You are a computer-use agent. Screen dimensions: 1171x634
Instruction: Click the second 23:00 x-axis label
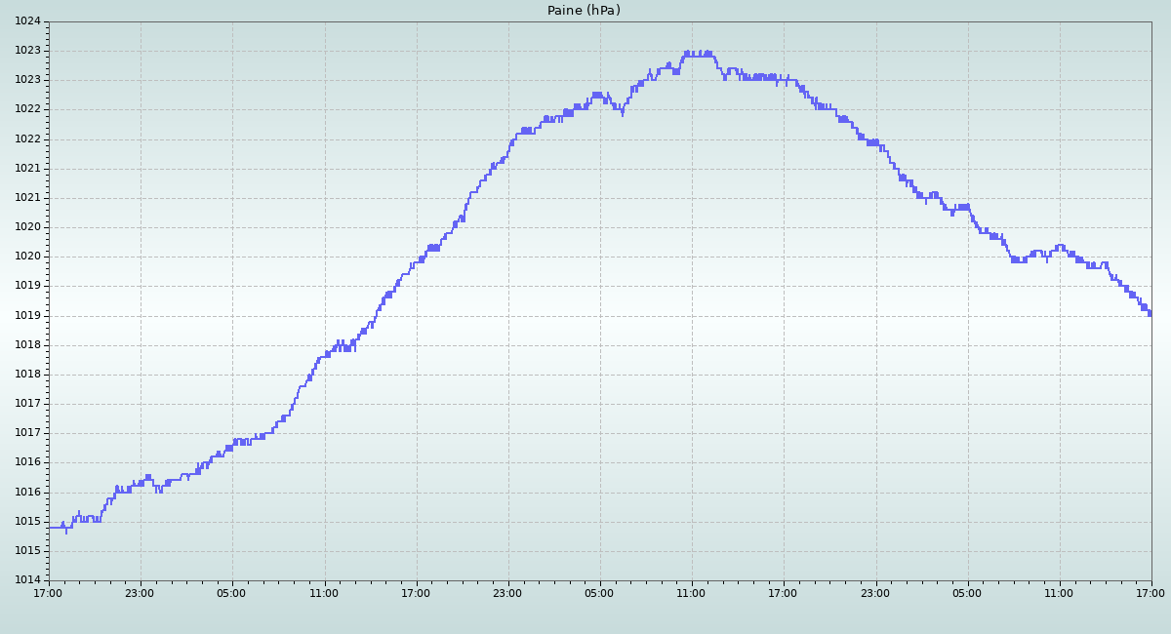[507, 592]
